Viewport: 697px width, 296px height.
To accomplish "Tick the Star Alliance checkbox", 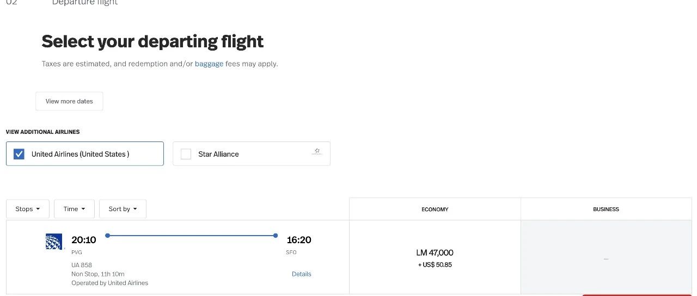I will coord(186,154).
